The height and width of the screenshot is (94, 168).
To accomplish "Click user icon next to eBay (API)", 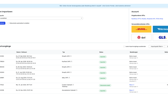I will click(x=69, y=78).
